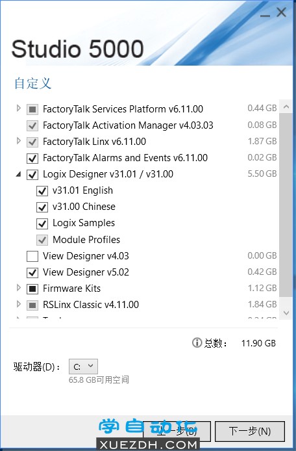This screenshot has width=296, height=451.
Task: Select RSLinx Classic v4.11.00 label
Action: click(91, 305)
